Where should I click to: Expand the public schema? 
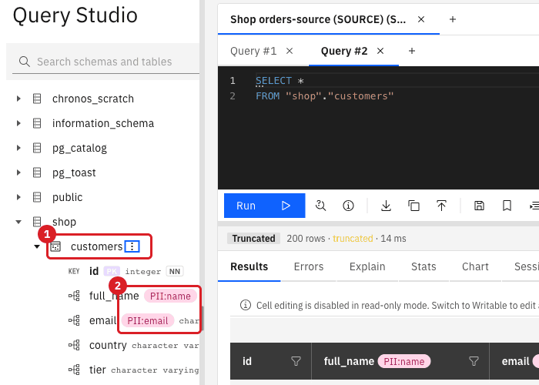18,197
